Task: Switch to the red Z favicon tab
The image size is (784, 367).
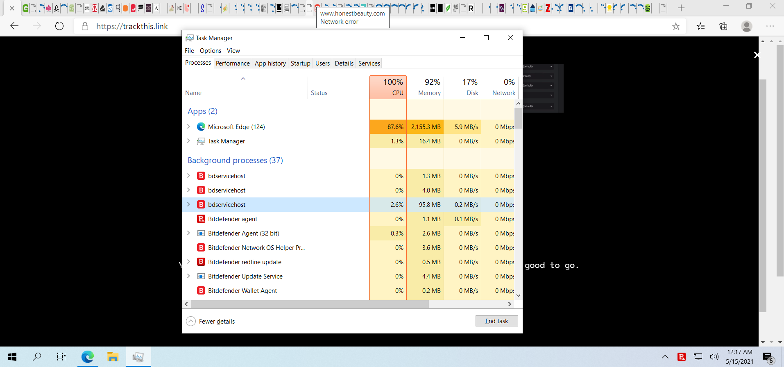Action: [548, 8]
